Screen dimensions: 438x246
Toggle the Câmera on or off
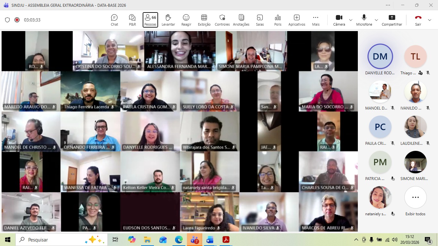coord(339,20)
